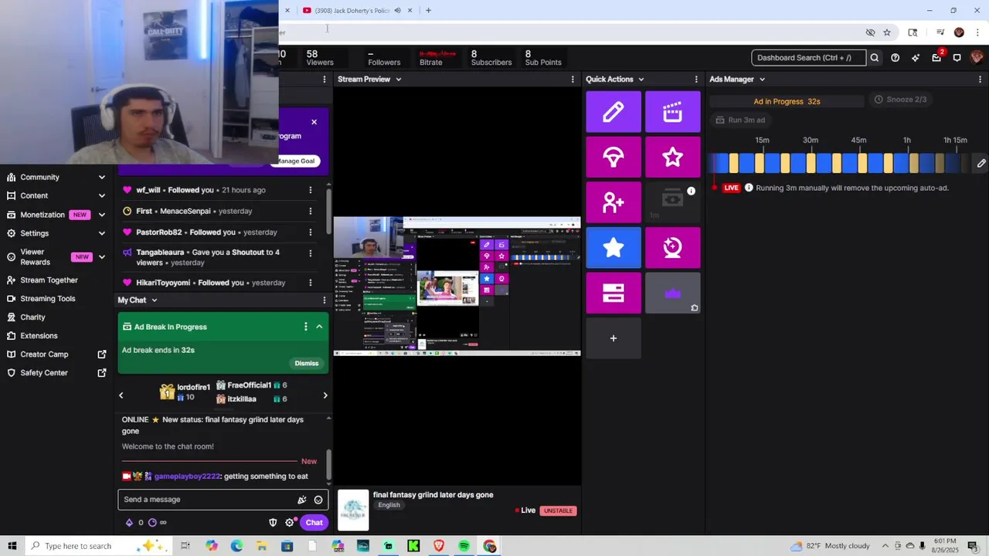Click the clock sparkle quick action tile
Image resolution: width=989 pixels, height=556 pixels.
tap(672, 248)
